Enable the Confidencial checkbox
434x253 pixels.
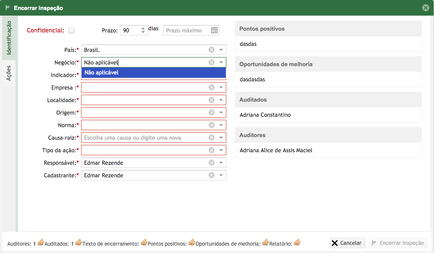point(72,30)
